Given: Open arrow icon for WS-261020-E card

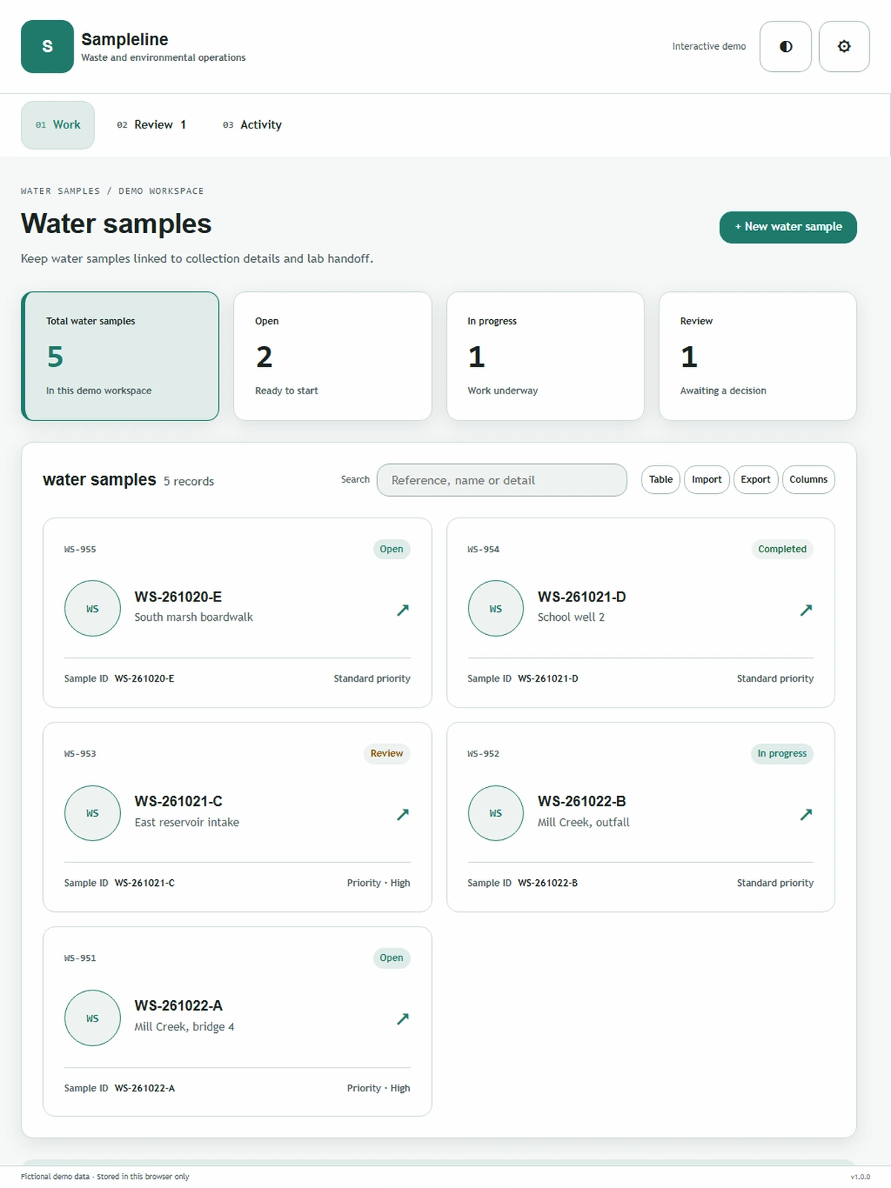Looking at the screenshot, I should click(402, 610).
